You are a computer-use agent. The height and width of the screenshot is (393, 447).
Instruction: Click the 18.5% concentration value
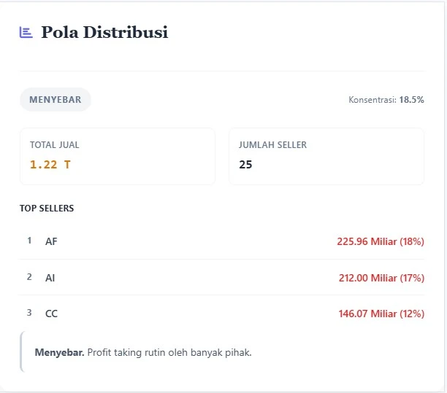pos(411,100)
